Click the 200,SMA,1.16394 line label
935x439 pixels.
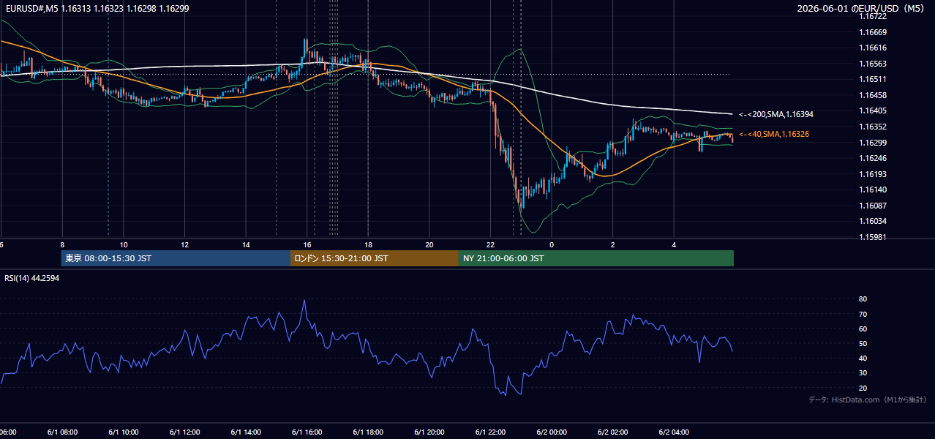click(x=776, y=114)
